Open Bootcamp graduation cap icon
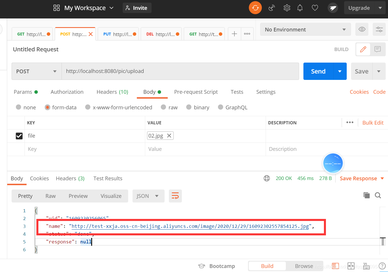388x272 pixels. click(x=202, y=266)
